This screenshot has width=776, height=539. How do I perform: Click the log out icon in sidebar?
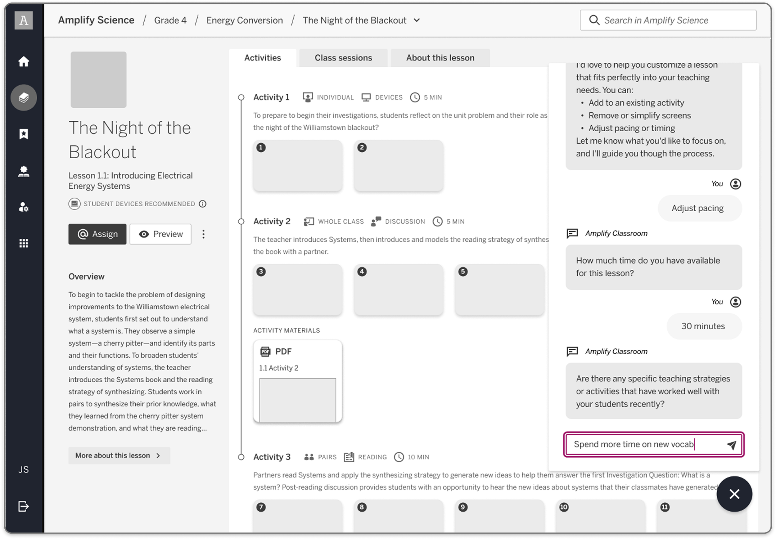pyautogui.click(x=24, y=506)
